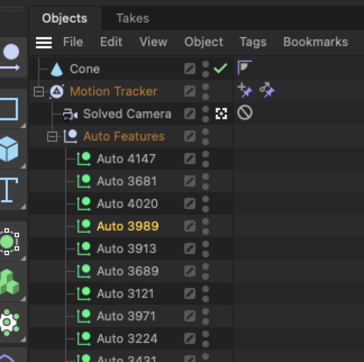Click the protection tag on Solved Camera
This screenshot has height=362, width=364.
click(245, 113)
